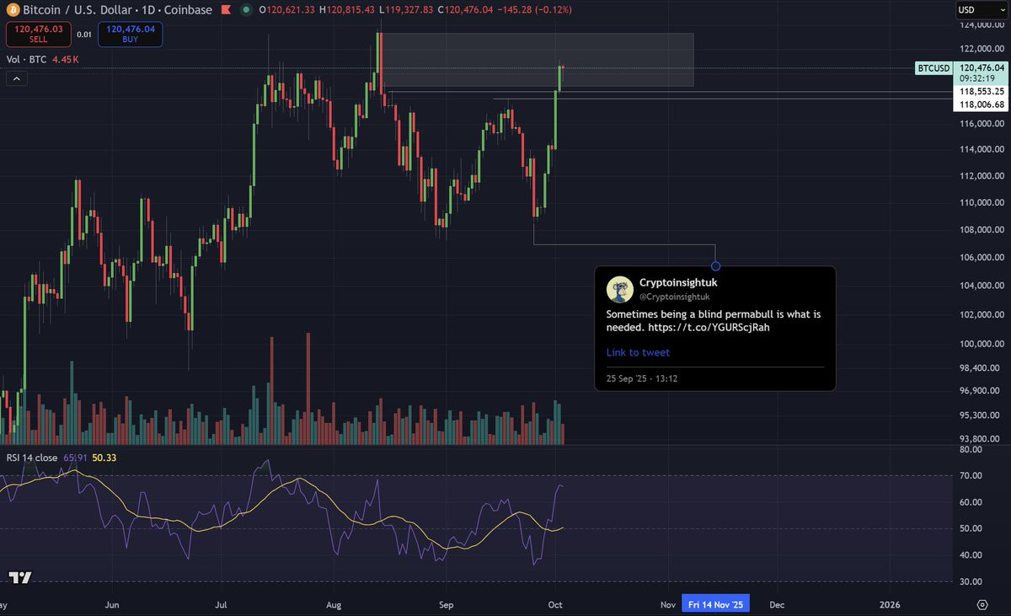Click the Fri 14 Nov '25 date label
The width and height of the screenshot is (1011, 616).
(715, 604)
